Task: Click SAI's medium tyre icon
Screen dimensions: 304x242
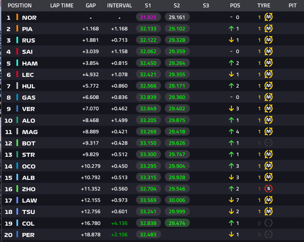Action: pyautogui.click(x=269, y=51)
